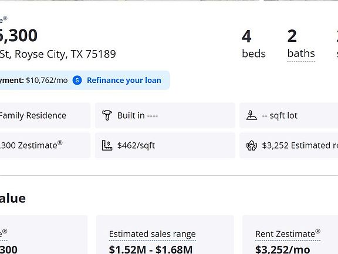338x254 pixels.
Task: Click the Family Residence home type tile
Action: click(45, 115)
